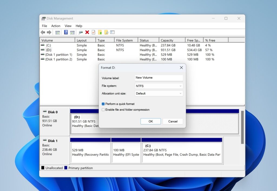Click the checkmark page toolbar icon

(x=93, y=32)
